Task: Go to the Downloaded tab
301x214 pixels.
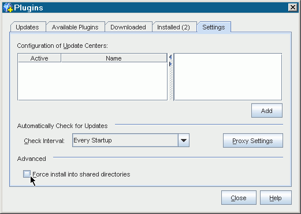Action: (128, 27)
